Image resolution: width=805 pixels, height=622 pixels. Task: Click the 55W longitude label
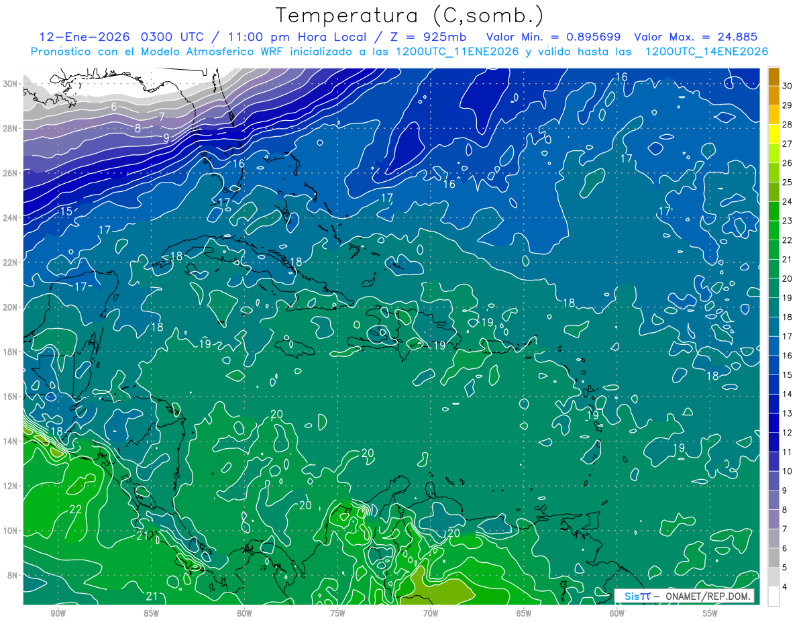click(x=710, y=613)
